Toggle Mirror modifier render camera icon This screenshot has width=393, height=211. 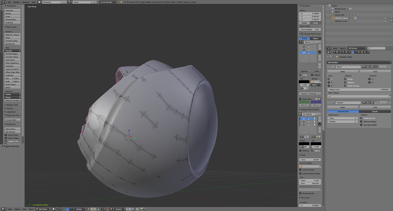point(364,67)
